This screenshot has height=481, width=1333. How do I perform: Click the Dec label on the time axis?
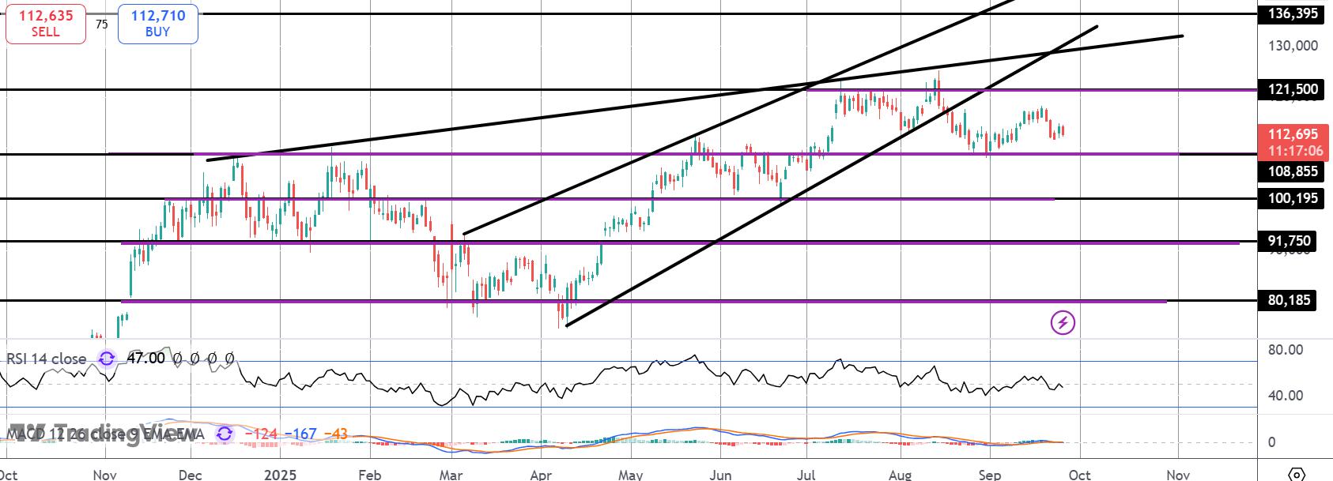191,475
